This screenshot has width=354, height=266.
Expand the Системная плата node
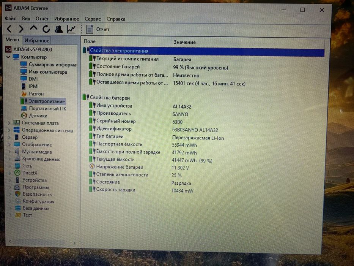[x=9, y=123]
